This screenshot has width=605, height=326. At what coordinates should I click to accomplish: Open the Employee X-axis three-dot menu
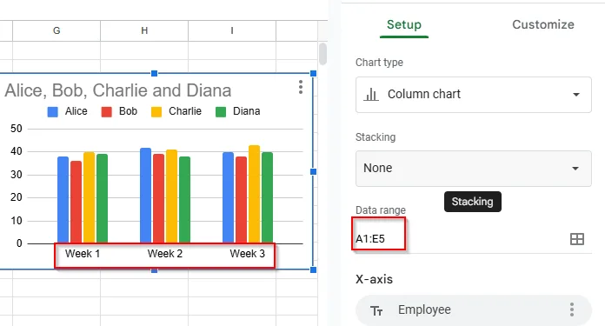click(x=572, y=309)
